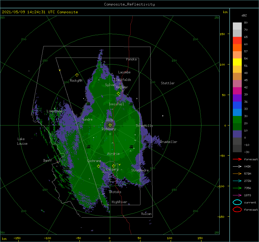259x242 pixels.
Task: Click the white asterisk marker below Stettler
Action: point(137,99)
